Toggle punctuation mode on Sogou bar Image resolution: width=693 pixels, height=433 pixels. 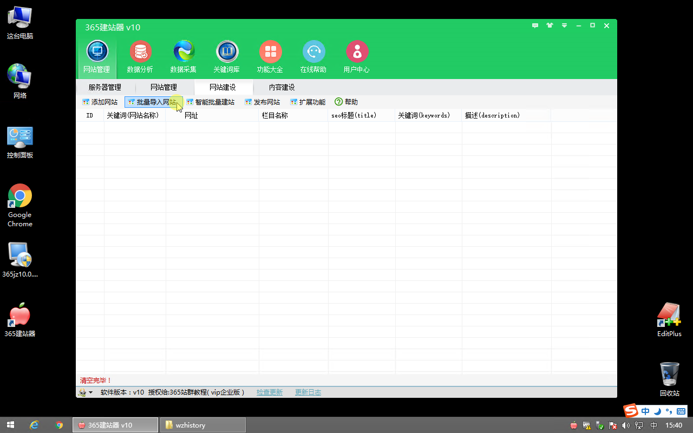tap(668, 411)
